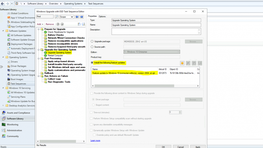
Task: Collapse Post-Processing group
Action: point(39,58)
